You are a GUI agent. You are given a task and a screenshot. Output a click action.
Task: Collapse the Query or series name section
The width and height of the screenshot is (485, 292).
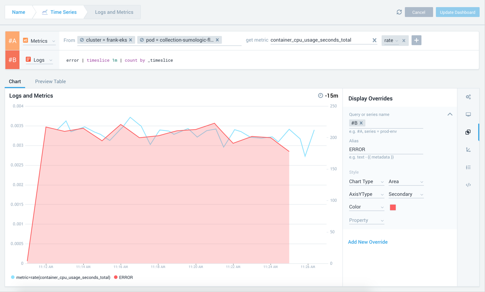(x=450, y=114)
